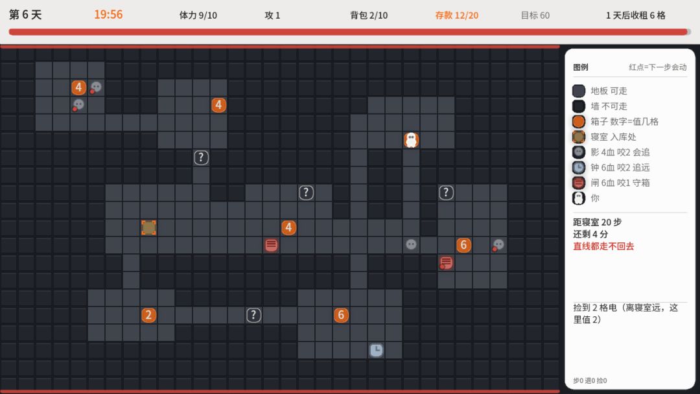Click the 你 player icon in the legend
This screenshot has width=700, height=394.
point(579,198)
